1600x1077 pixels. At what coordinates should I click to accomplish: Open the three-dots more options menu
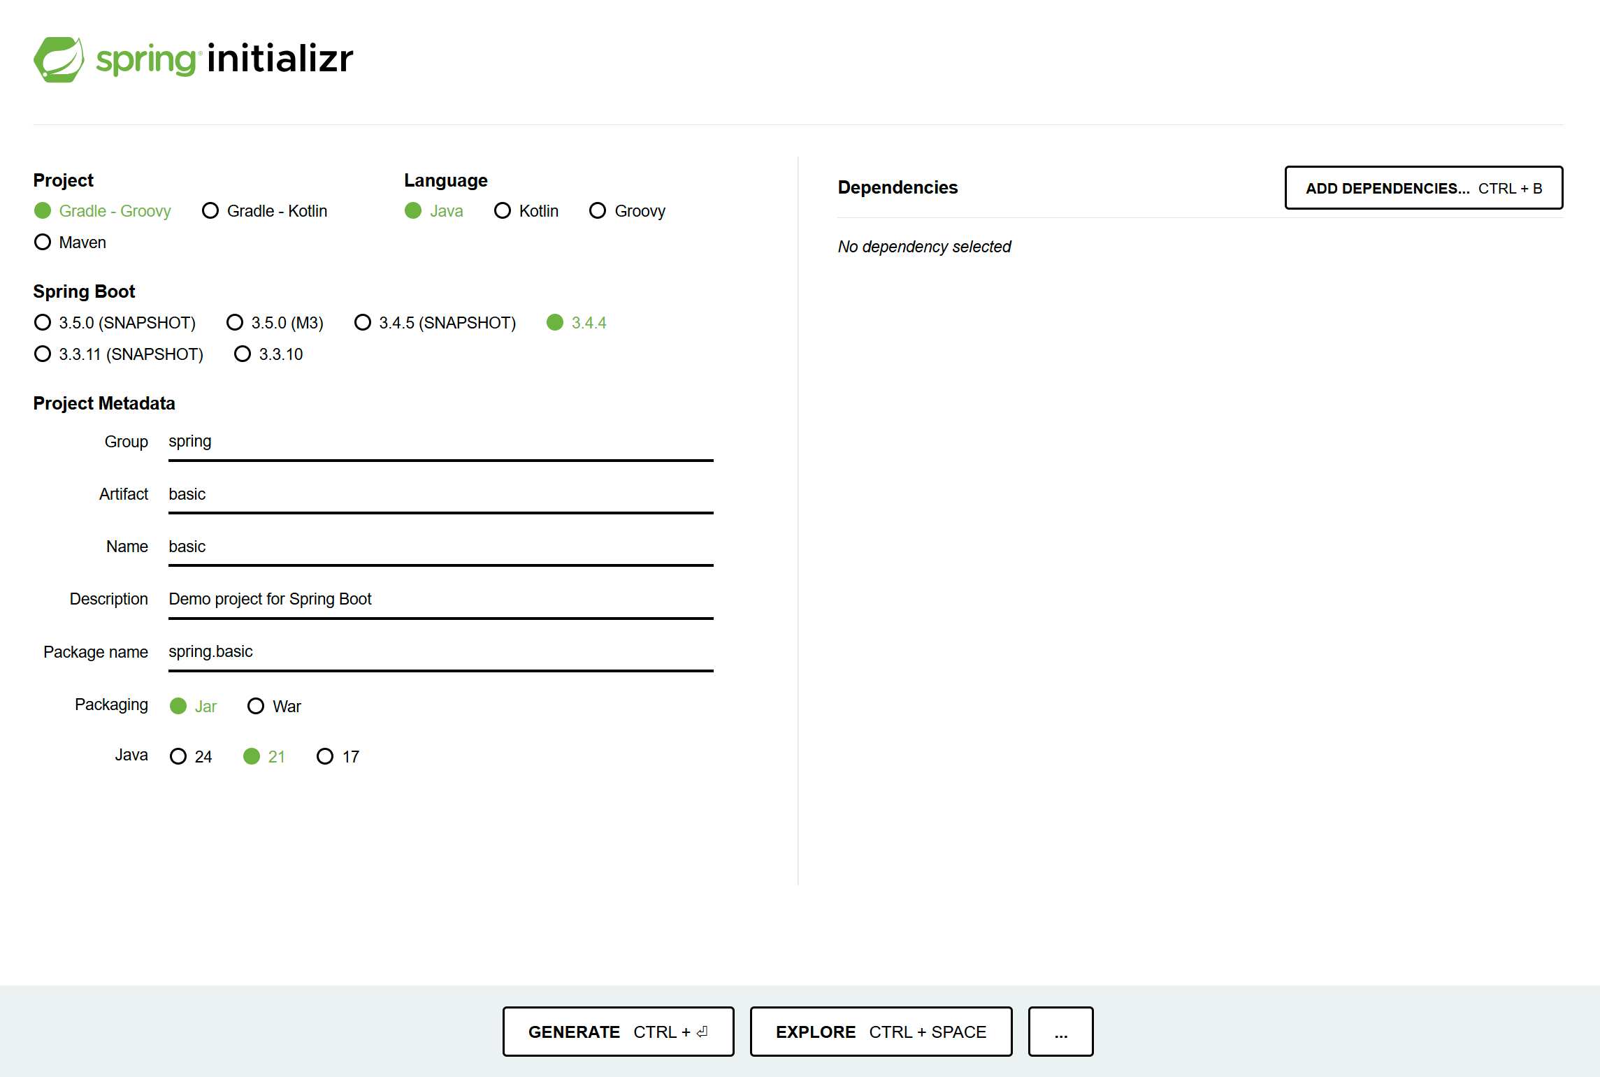click(1060, 1032)
